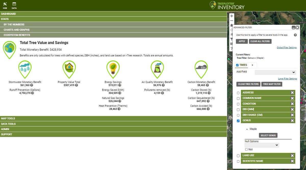The width and height of the screenshot is (306, 170).
Task: Collapse Ecosystem Benefits section
Action: [113, 35]
